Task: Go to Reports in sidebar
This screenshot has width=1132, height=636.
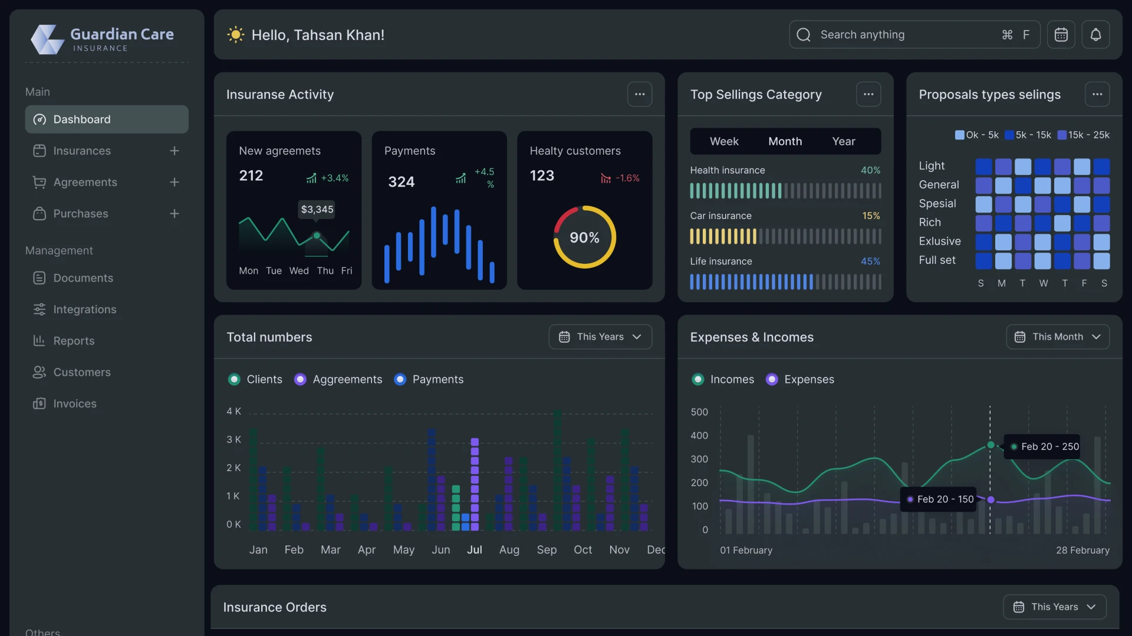Action: click(74, 341)
